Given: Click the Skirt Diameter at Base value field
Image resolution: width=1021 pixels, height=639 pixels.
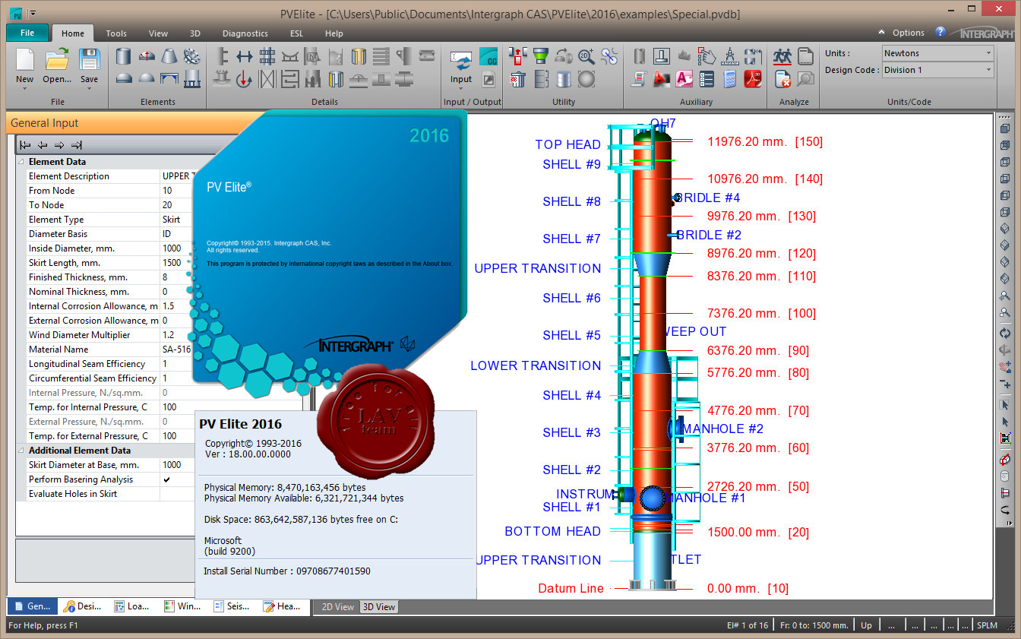Looking at the screenshot, I should coord(178,465).
